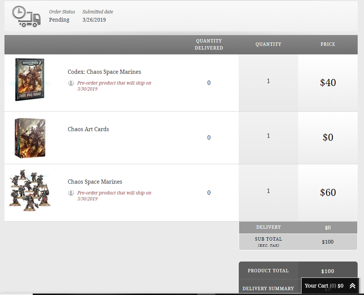This screenshot has width=364, height=295.
Task: Click the Price column header
Action: pyautogui.click(x=328, y=44)
